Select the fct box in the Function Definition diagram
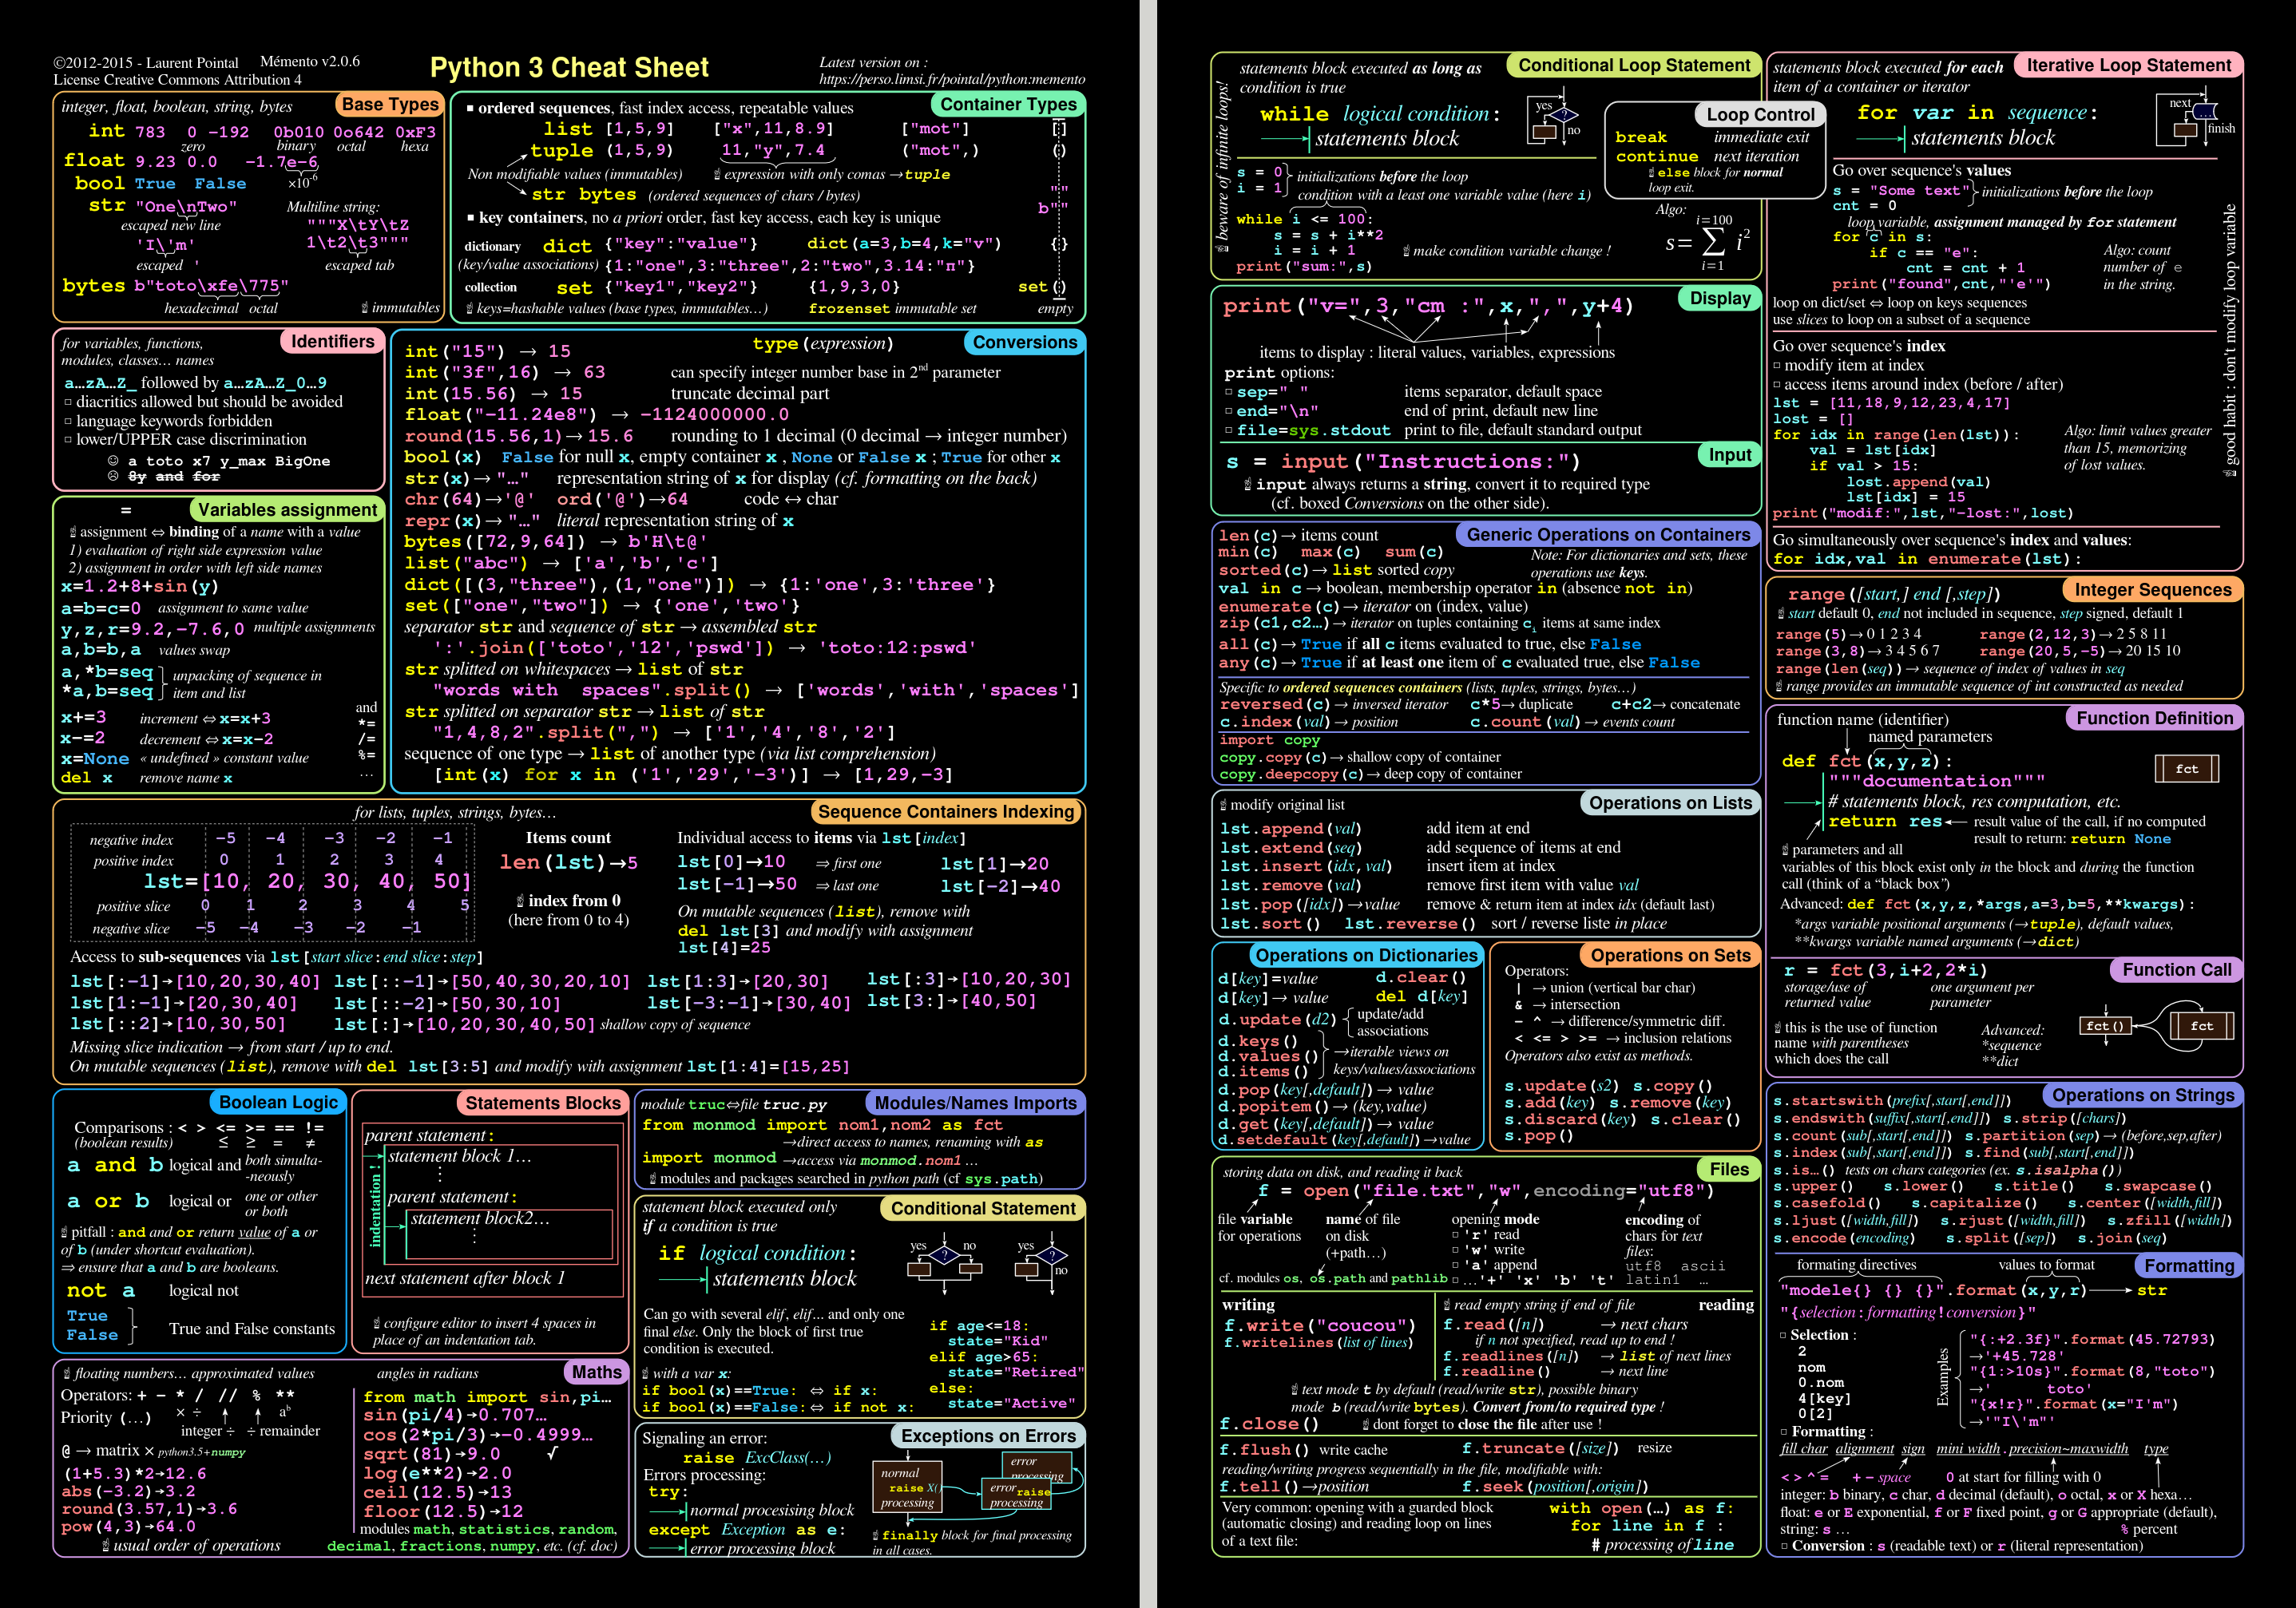Screen dimensions: 2296x1608 point(2188,769)
